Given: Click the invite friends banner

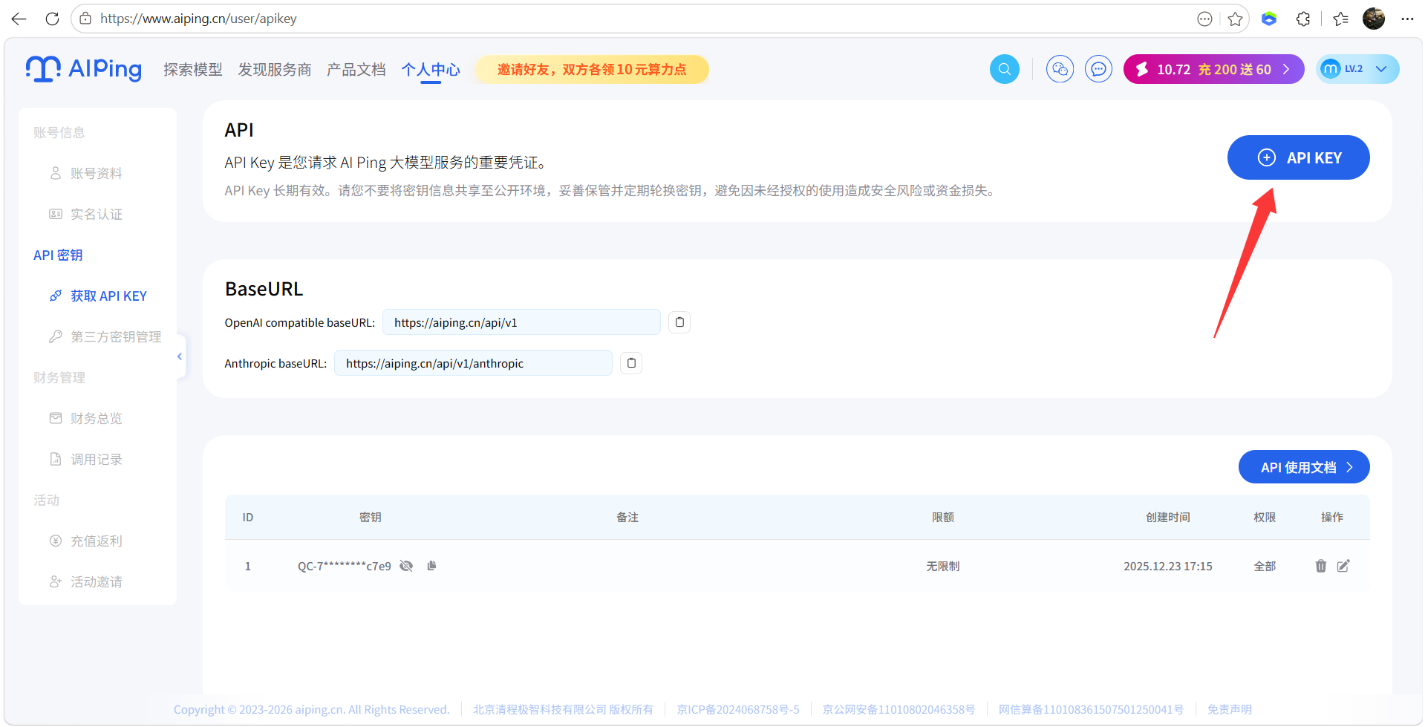Looking at the screenshot, I should pyautogui.click(x=592, y=69).
